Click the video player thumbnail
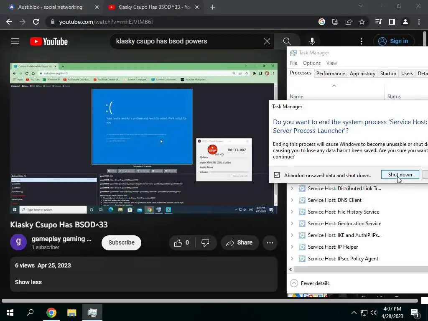Viewport: 428px width, 321px height. (144, 138)
